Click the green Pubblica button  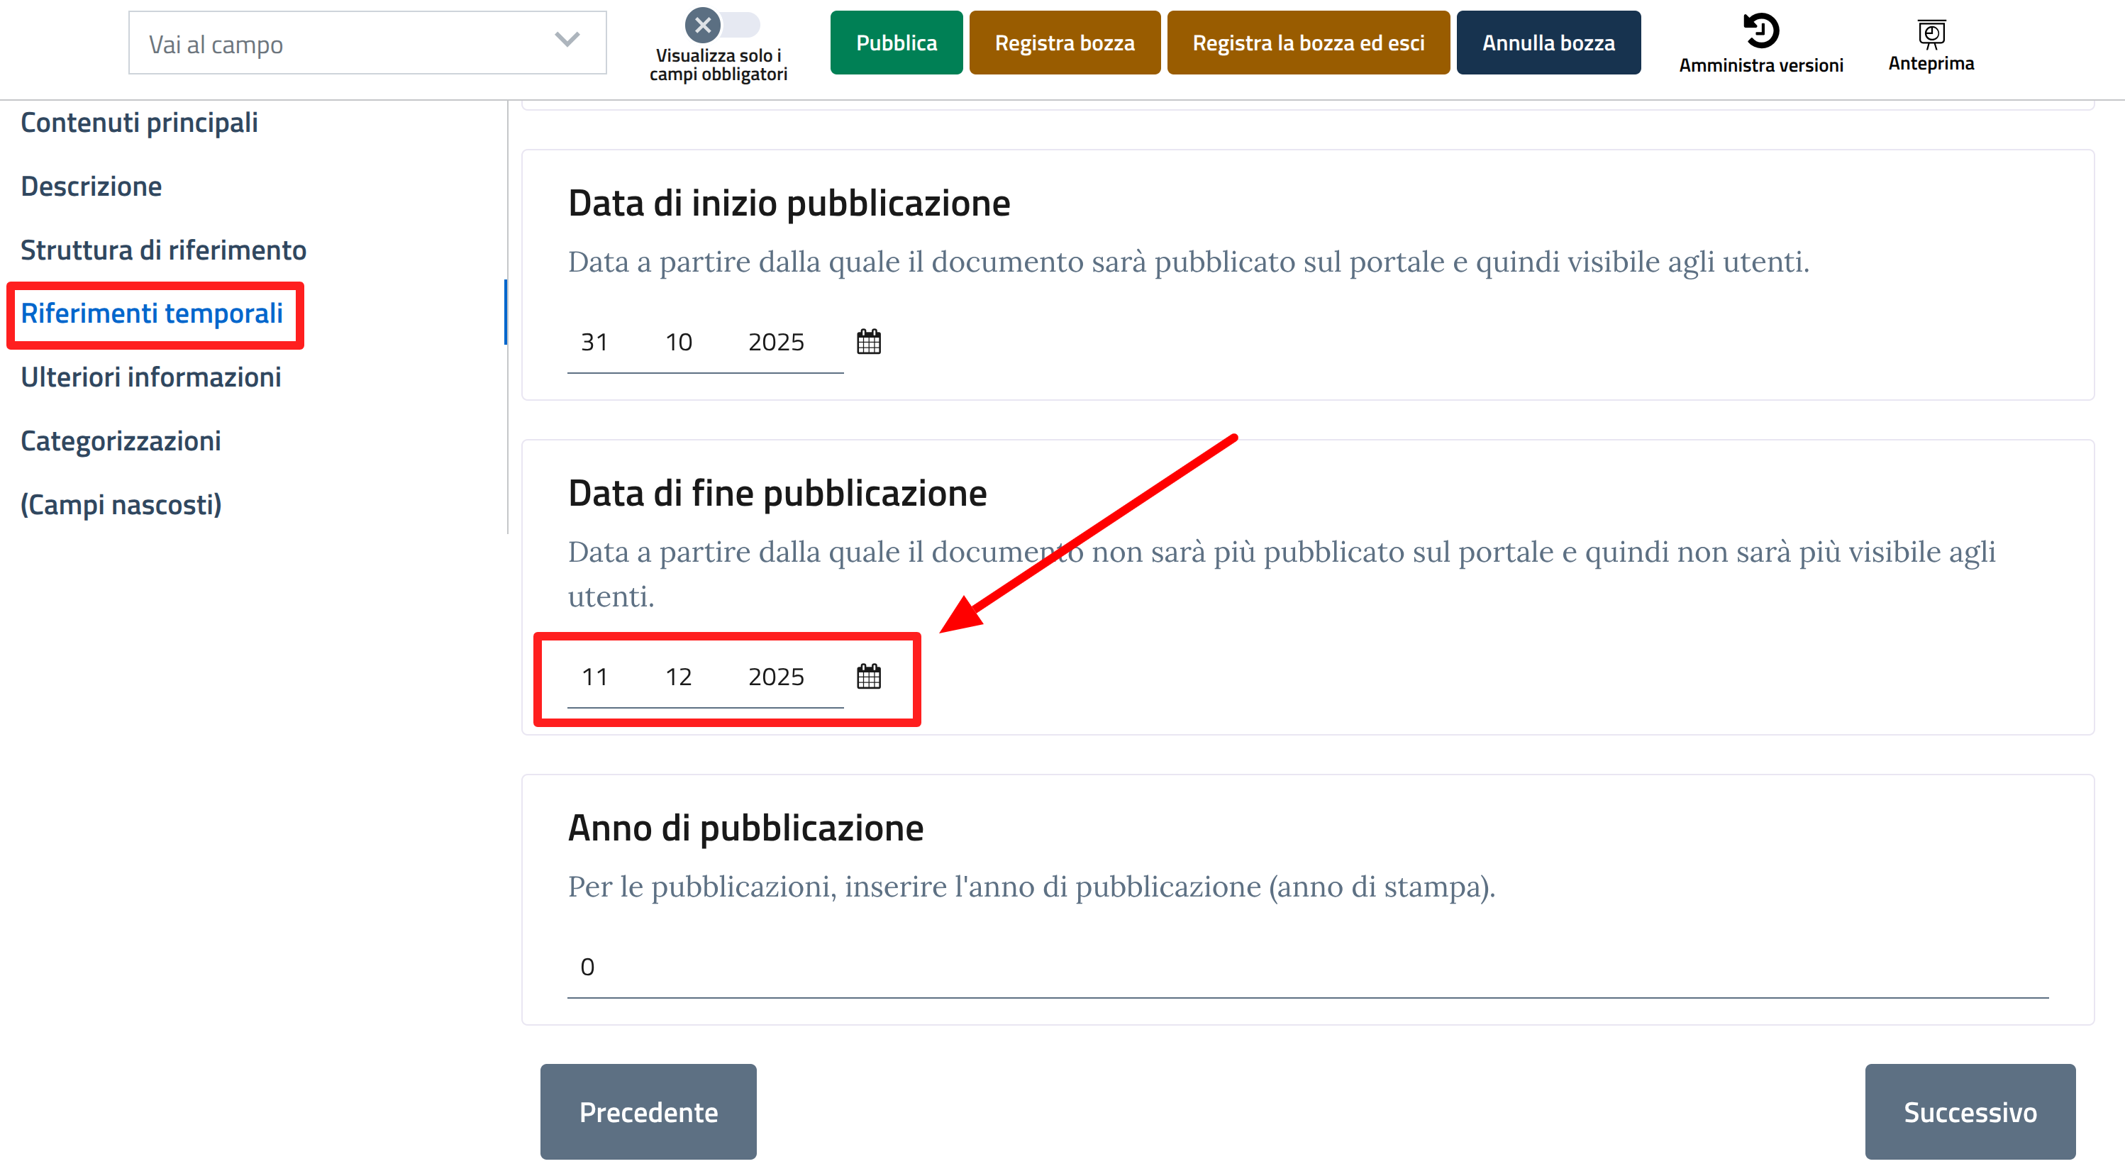tap(896, 43)
